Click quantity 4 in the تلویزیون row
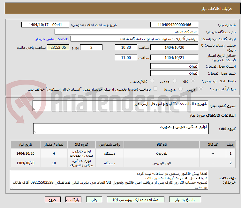Viewport: 241px width, 208px height. pyautogui.click(x=54, y=153)
